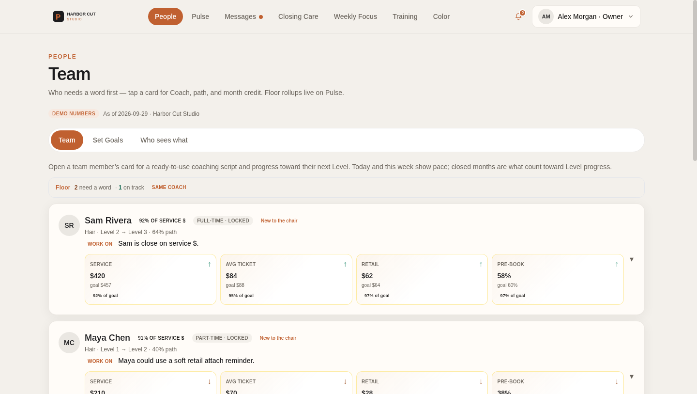Click the SAME COACH label in Floor bar
Viewport: 697px width, 394px height.
(169, 188)
